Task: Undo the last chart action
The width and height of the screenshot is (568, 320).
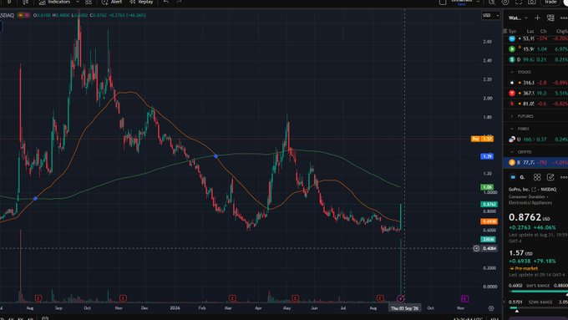Action: pyautogui.click(x=166, y=3)
